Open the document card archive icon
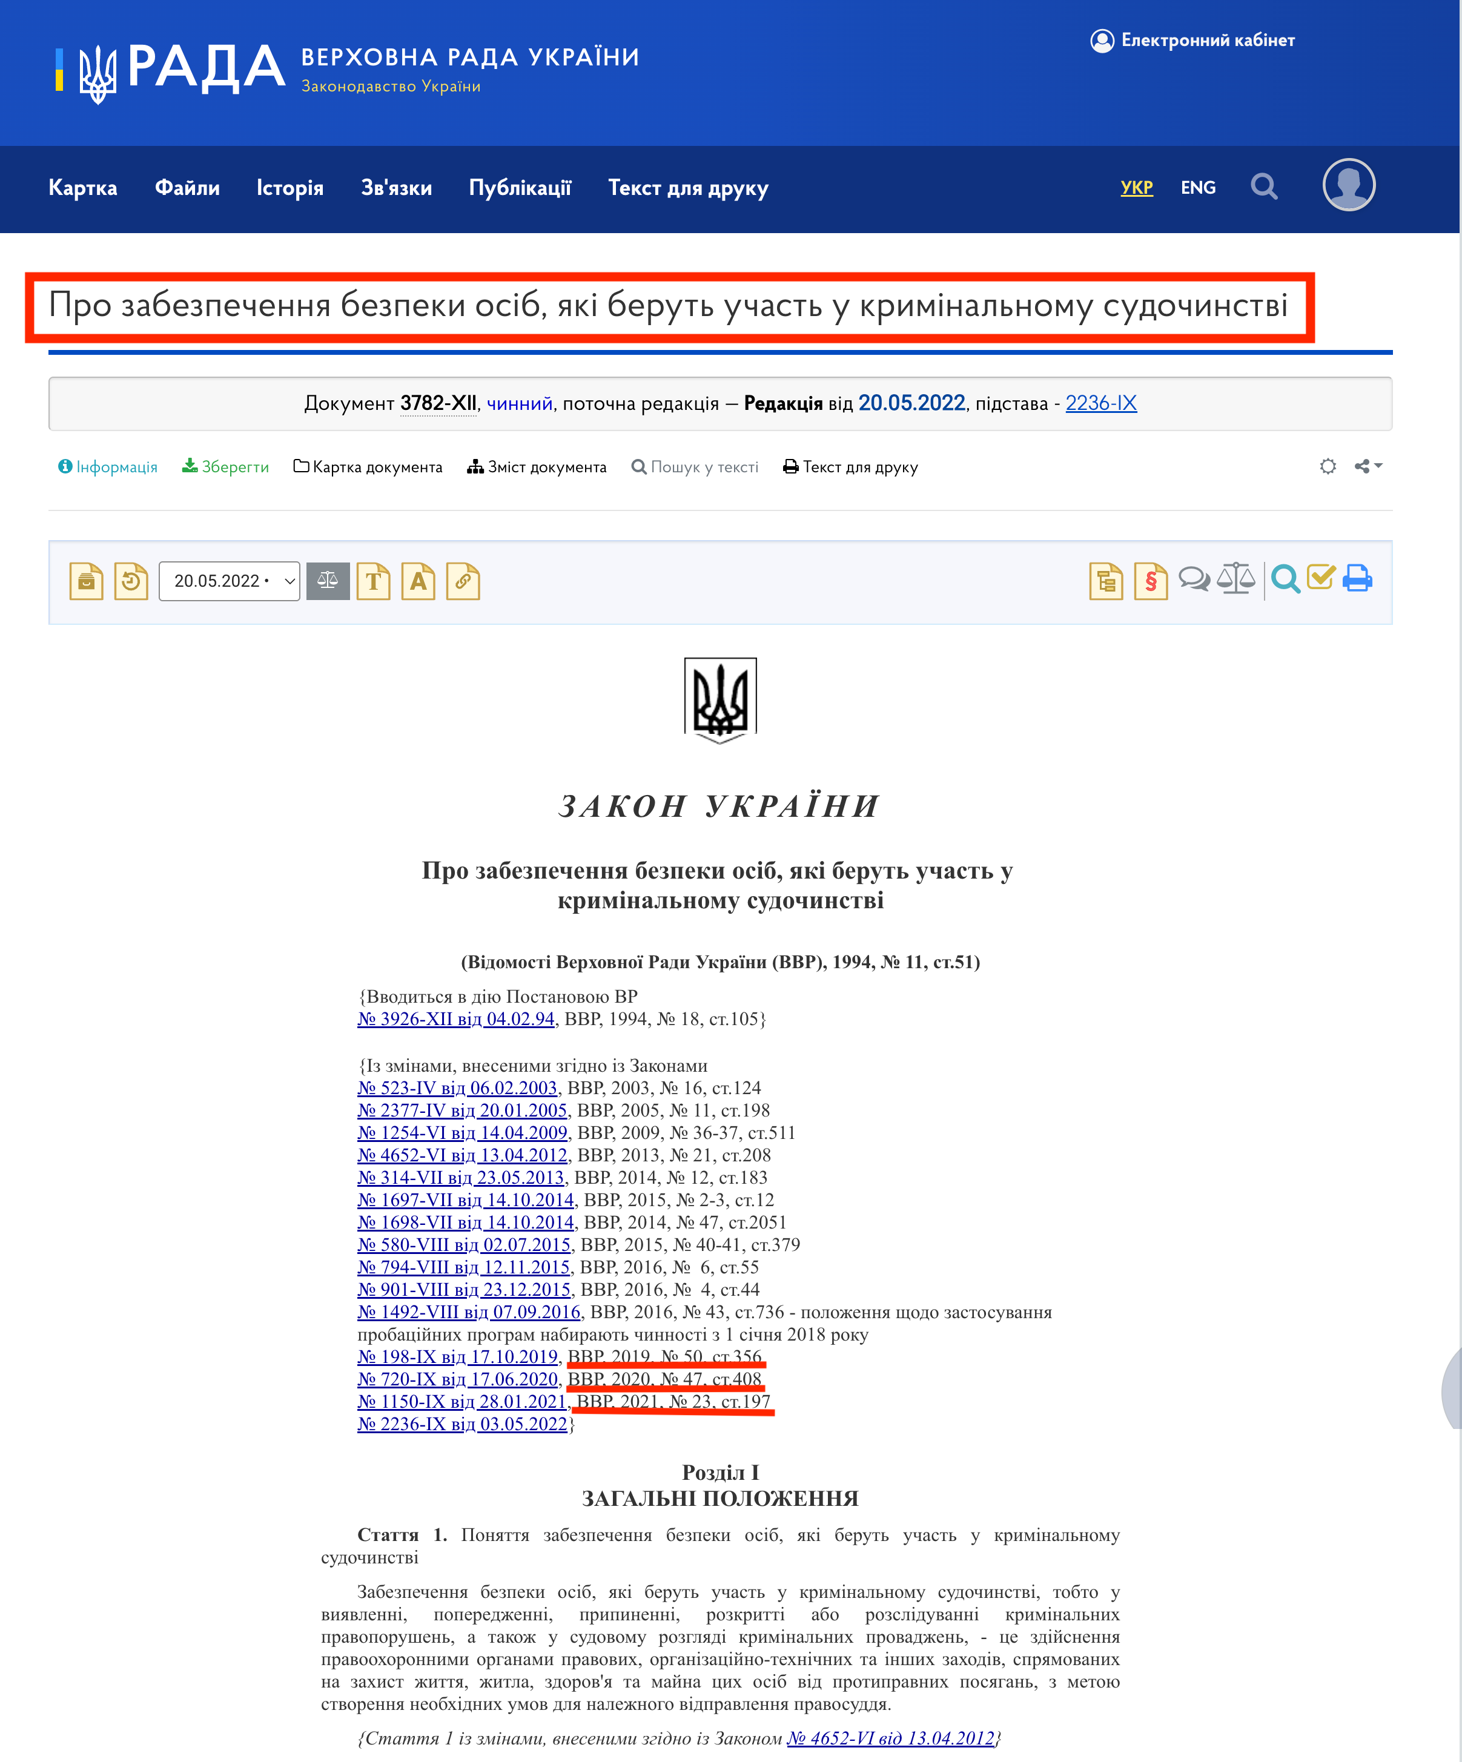Image resolution: width=1462 pixels, height=1762 pixels. (85, 581)
